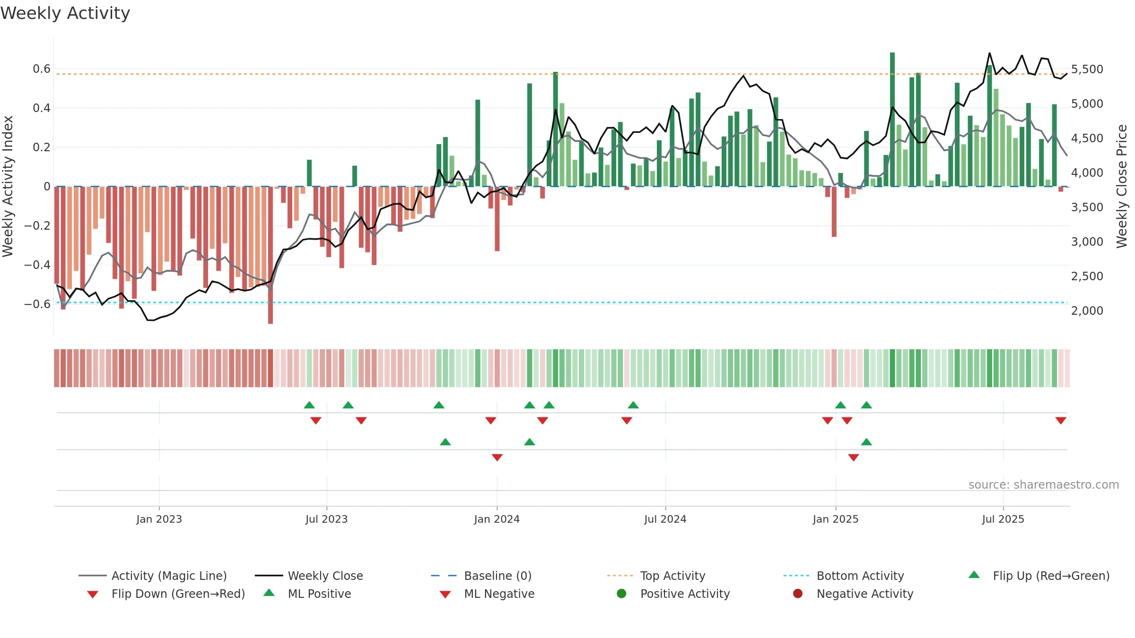Click the Weekly Activity chart title
Image resolution: width=1135 pixels, height=638 pixels.
(x=65, y=13)
